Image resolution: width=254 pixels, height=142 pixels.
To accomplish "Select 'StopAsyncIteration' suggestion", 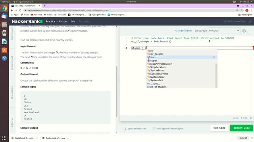I will [x=181, y=64].
